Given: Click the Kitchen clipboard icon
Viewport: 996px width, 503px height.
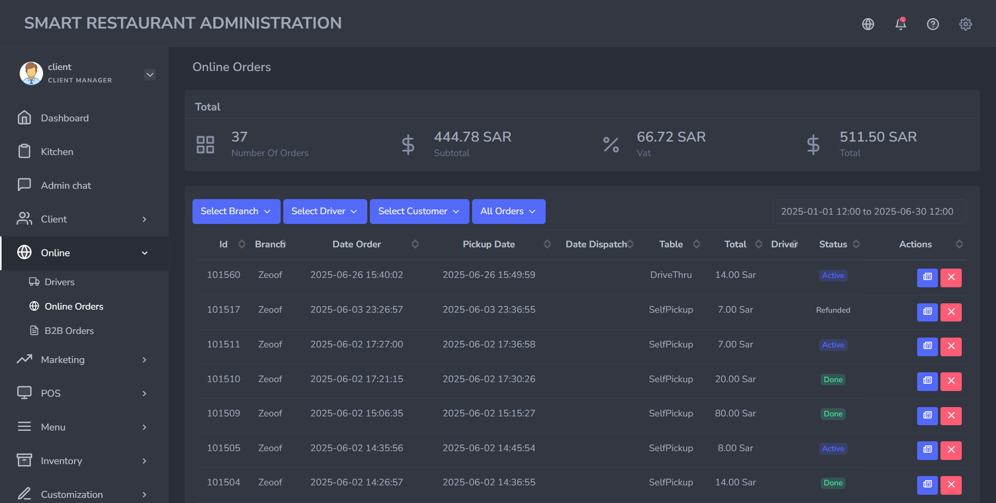Looking at the screenshot, I should [24, 151].
